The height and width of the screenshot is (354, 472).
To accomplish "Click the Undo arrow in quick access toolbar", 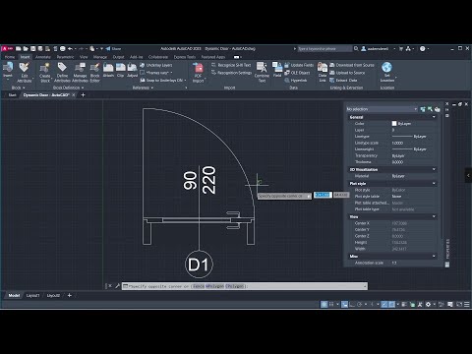I will pos(70,48).
